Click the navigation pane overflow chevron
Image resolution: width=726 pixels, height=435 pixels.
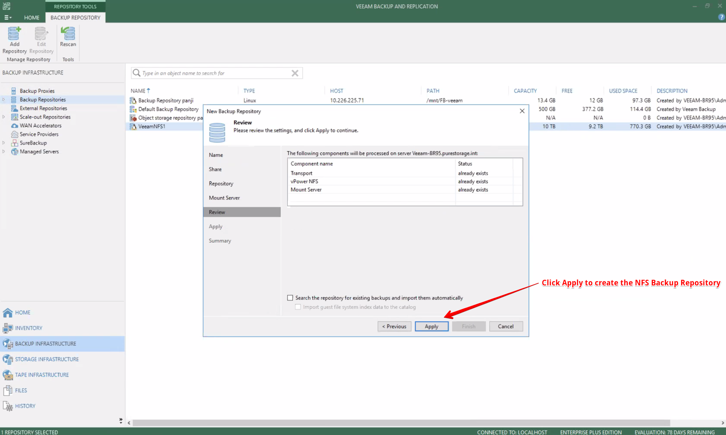tap(121, 421)
